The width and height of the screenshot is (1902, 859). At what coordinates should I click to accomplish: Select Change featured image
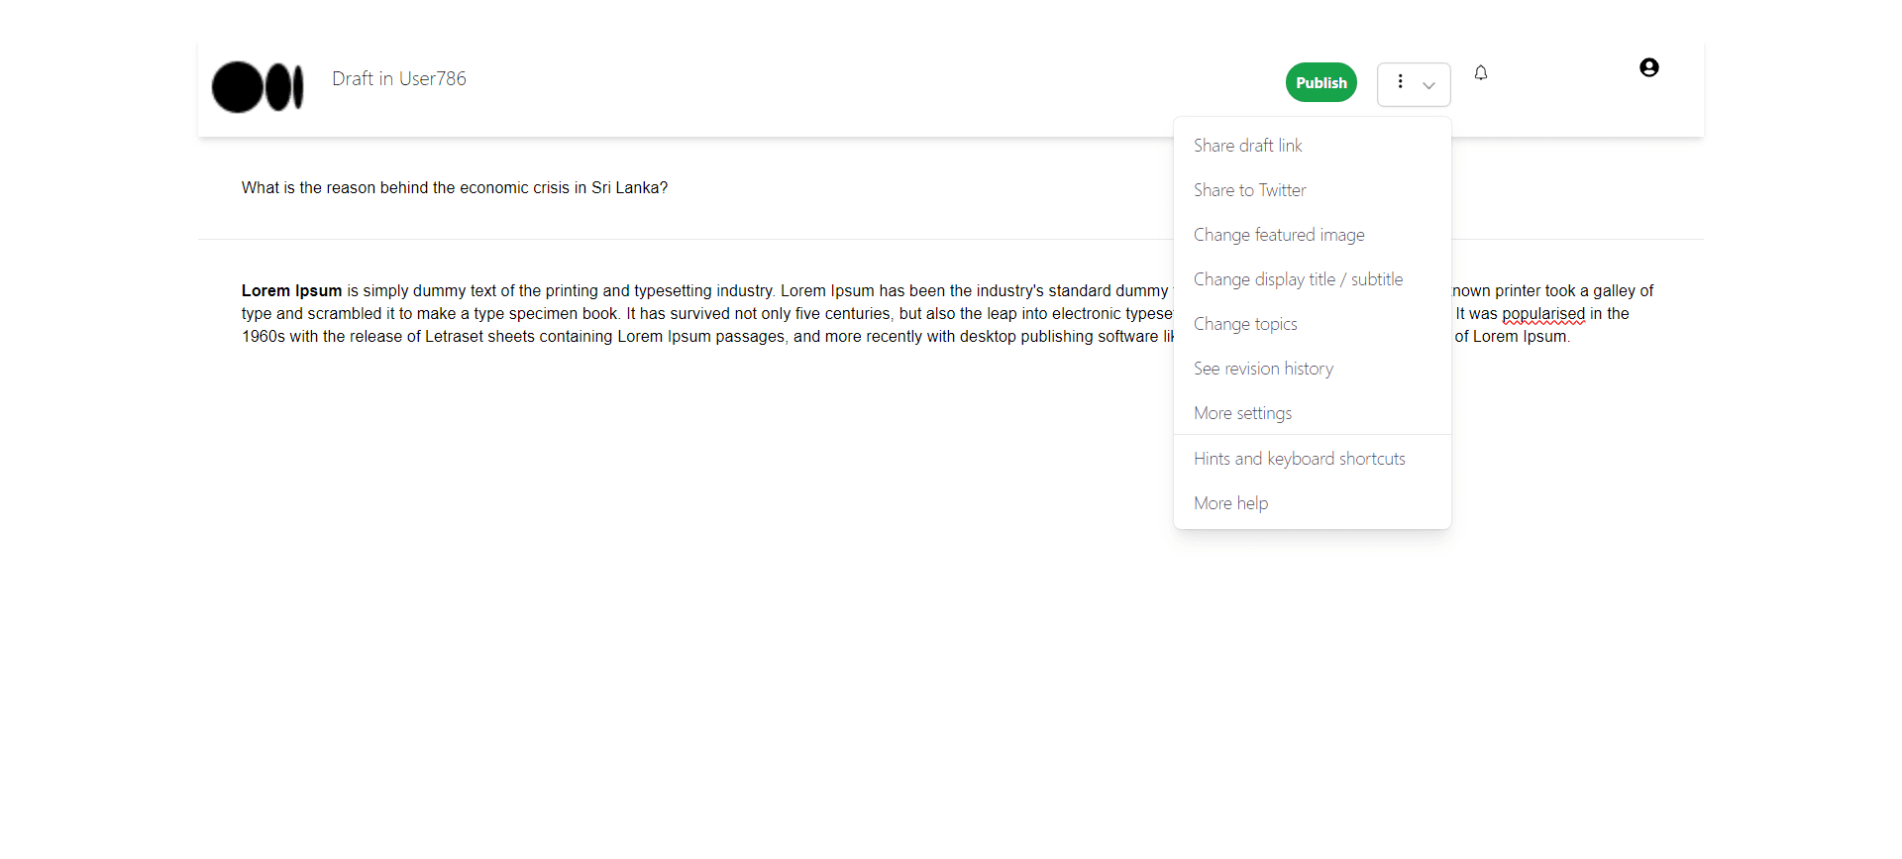coord(1278,235)
